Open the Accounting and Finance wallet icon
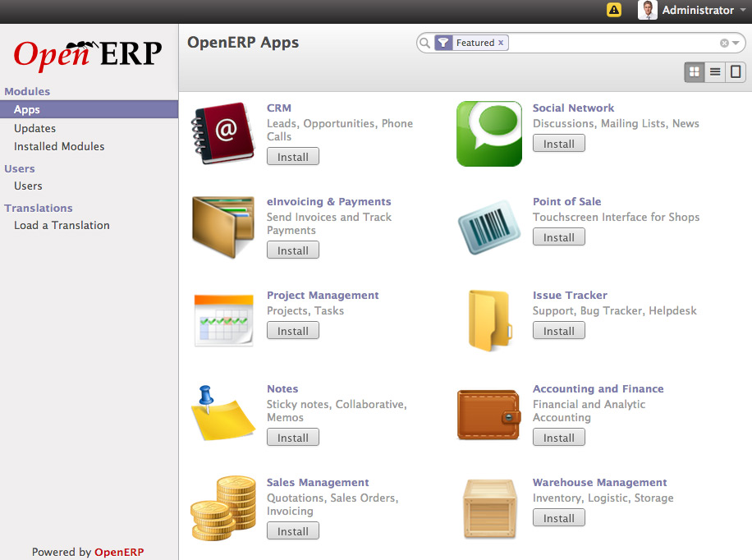This screenshot has height=560, width=752. click(x=488, y=415)
